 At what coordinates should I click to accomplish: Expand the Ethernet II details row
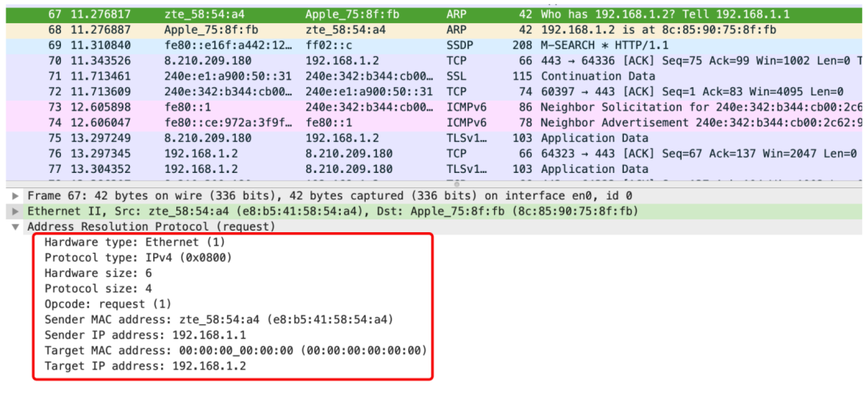pos(15,211)
